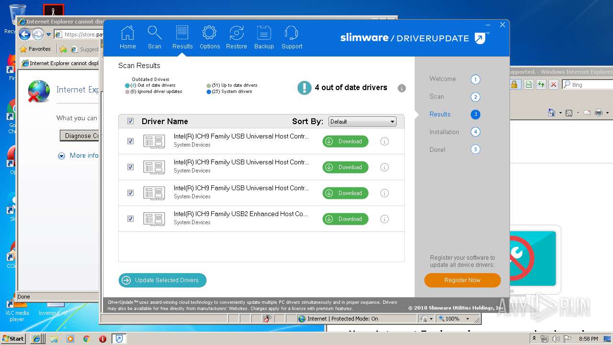Show hidden tray icons arrow

point(534,339)
